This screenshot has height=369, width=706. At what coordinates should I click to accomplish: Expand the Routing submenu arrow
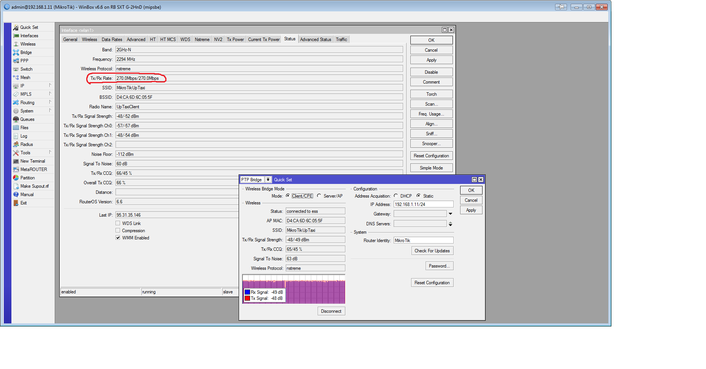[50, 102]
